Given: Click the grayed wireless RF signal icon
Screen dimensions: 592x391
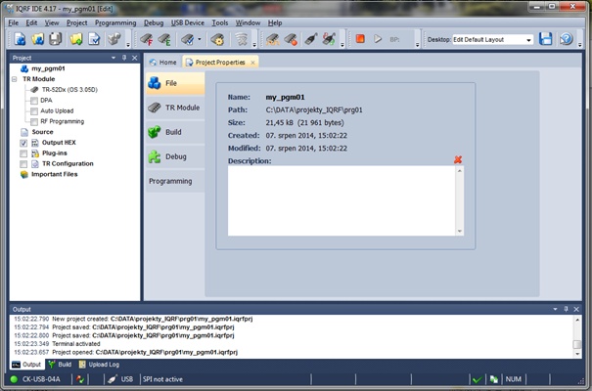Looking at the screenshot, I should (x=242, y=39).
